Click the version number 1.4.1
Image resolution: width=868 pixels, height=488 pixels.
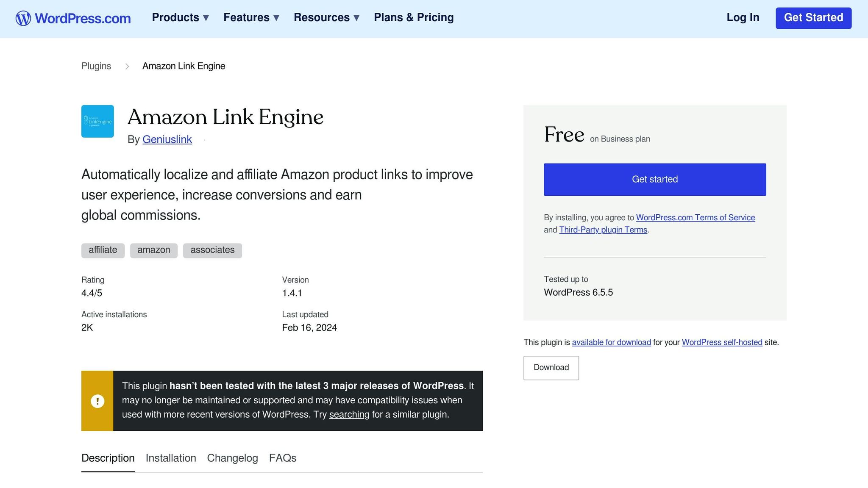point(292,293)
